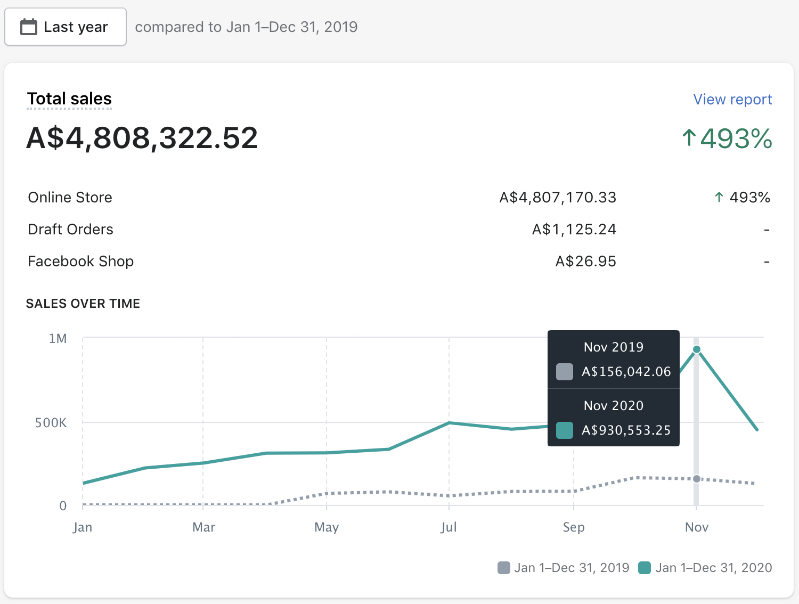Viewport: 799px width, 604px height.
Task: Select the Online Store sales row label
Action: point(70,198)
